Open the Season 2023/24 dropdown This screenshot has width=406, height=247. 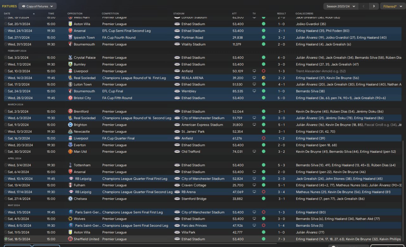coord(341,6)
